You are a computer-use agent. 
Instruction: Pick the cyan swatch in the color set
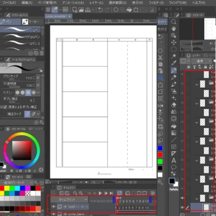click(x=17, y=188)
